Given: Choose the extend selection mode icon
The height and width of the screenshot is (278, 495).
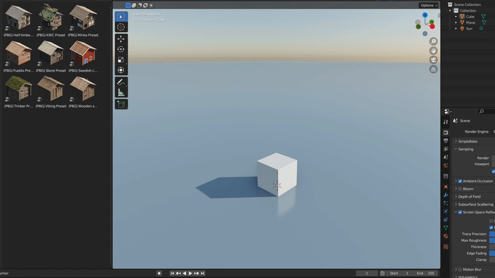Looking at the screenshot, I should tap(134, 5).
